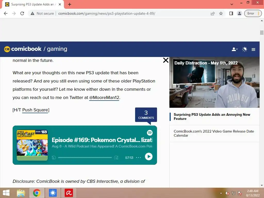
Task: Click the podcast cover art thumbnail
Action: pyautogui.click(x=32, y=145)
